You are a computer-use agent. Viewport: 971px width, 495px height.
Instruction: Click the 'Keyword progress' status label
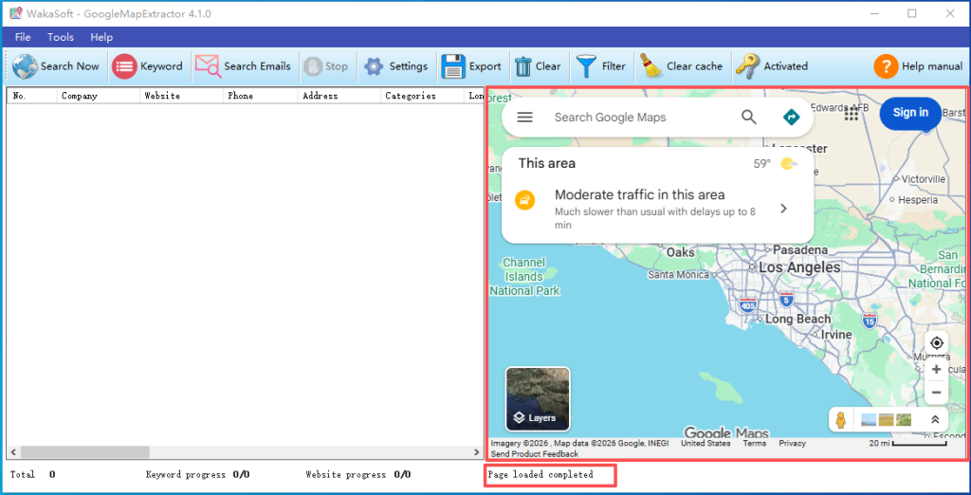185,474
